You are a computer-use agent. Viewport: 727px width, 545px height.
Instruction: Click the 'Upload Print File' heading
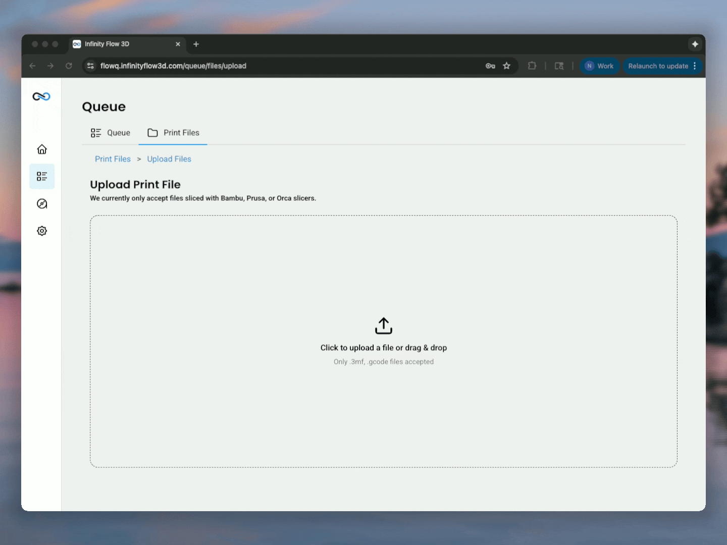tap(135, 185)
